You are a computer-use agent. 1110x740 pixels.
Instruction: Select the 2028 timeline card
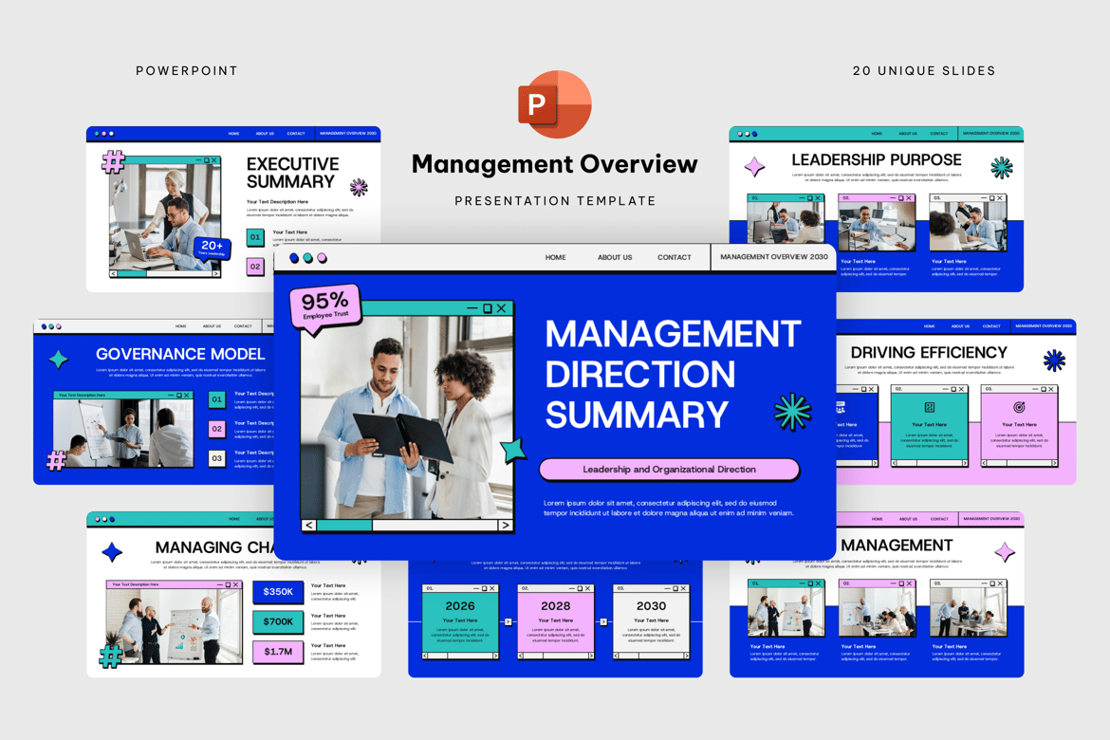pos(556,621)
